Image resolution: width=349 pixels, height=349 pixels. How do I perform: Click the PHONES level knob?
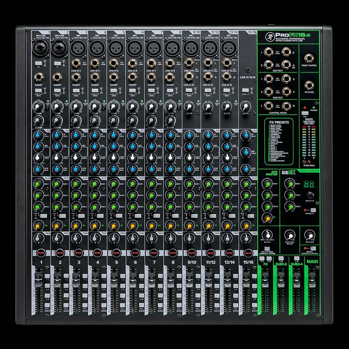pyautogui.click(x=310, y=235)
